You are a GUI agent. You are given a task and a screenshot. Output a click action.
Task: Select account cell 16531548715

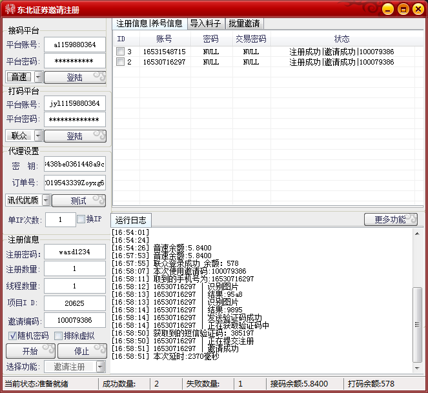pos(165,52)
